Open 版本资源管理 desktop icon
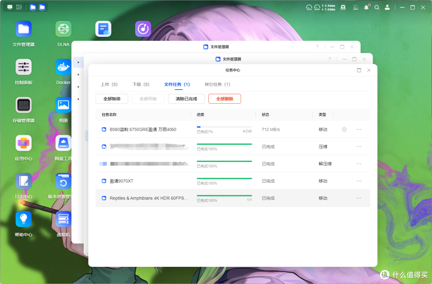The image size is (432, 284). click(x=63, y=181)
